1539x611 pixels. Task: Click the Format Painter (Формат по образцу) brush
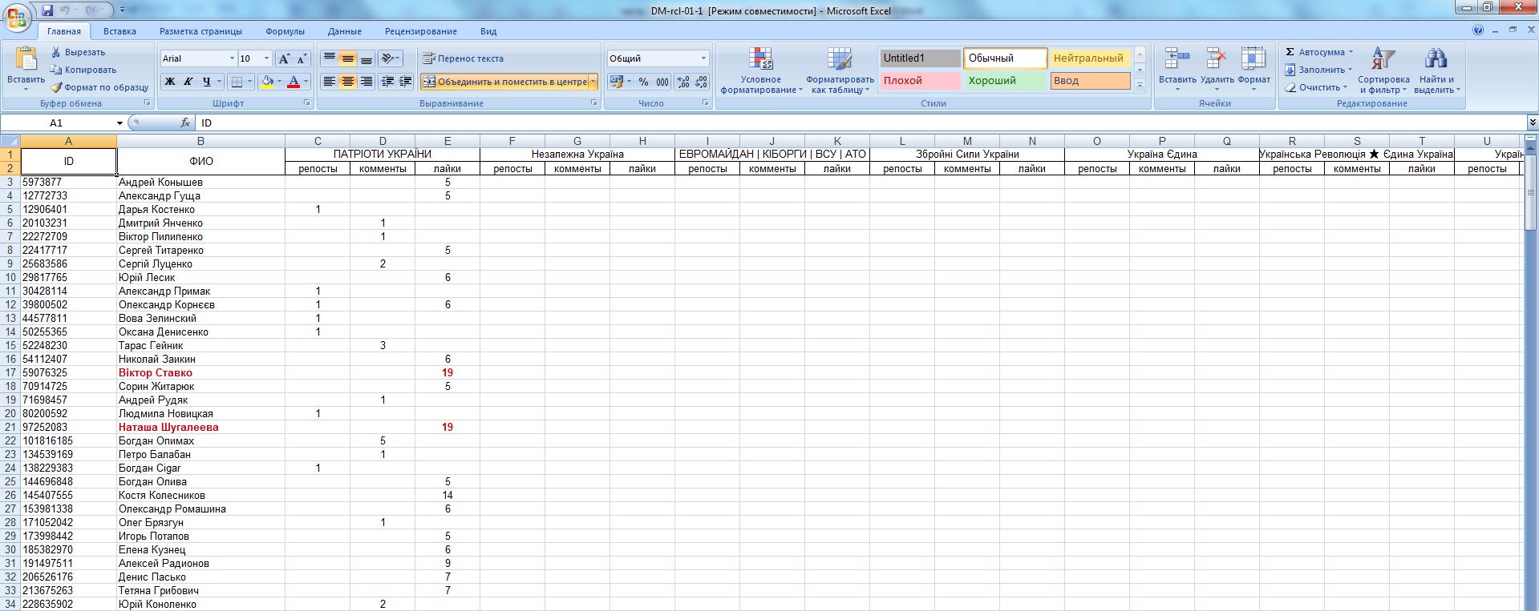click(56, 87)
